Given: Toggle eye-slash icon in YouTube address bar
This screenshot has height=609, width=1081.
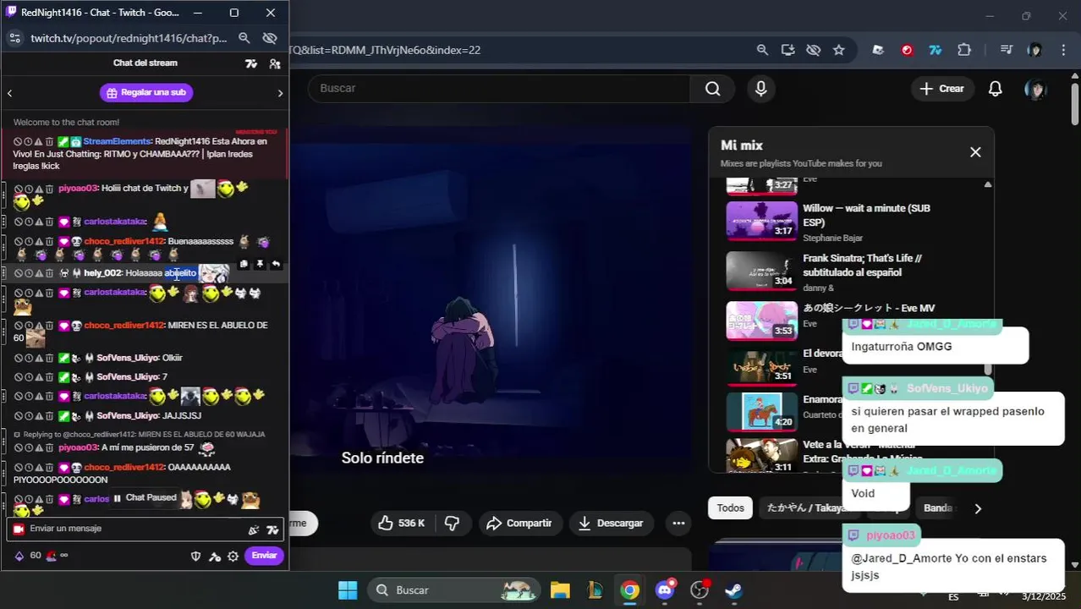Looking at the screenshot, I should 813,50.
